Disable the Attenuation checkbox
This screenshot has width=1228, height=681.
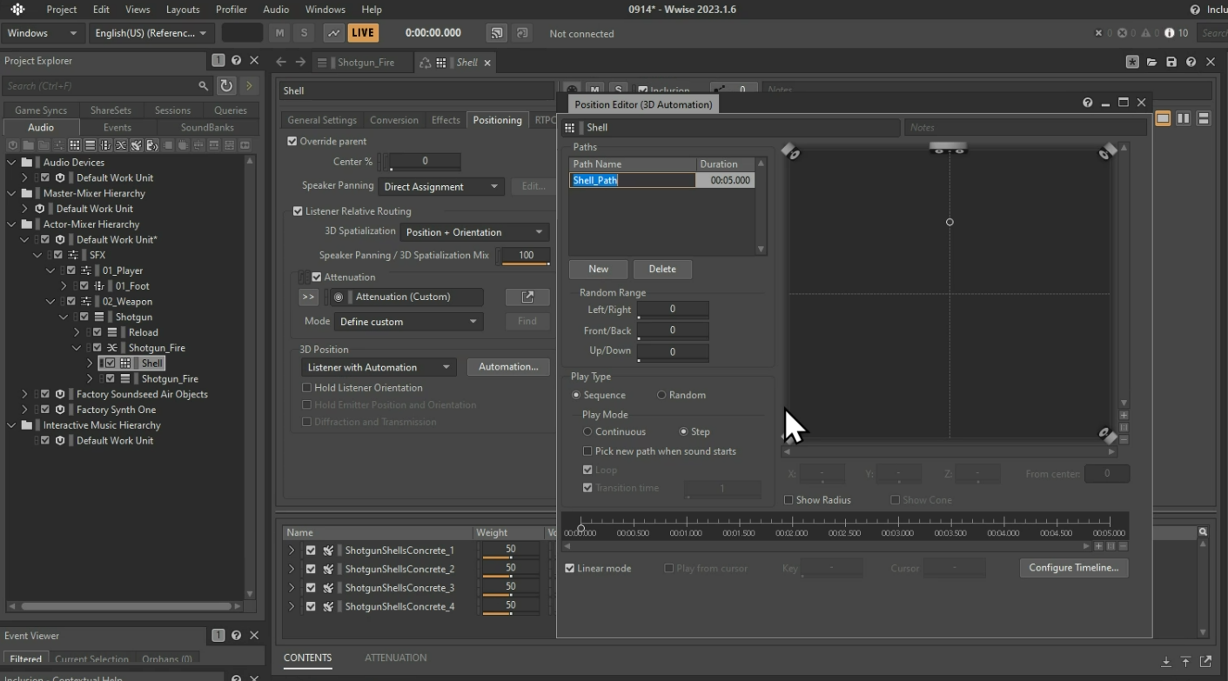pos(317,277)
